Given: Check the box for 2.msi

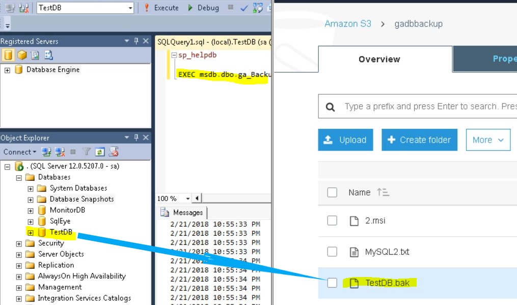Looking at the screenshot, I should (332, 220).
